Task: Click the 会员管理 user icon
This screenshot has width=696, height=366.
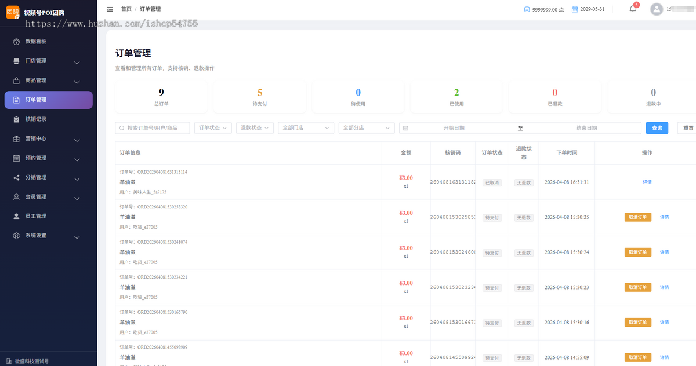Action: tap(16, 197)
